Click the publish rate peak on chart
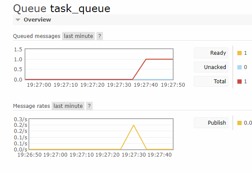 [134, 125]
